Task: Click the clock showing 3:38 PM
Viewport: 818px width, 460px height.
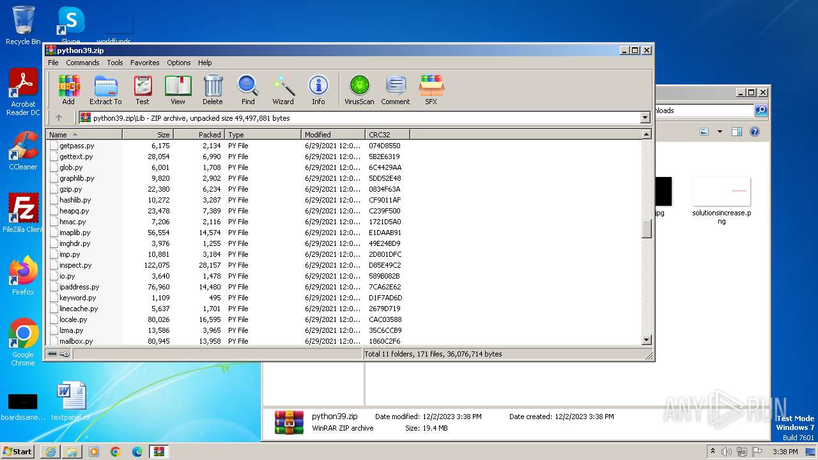Action: (x=785, y=452)
